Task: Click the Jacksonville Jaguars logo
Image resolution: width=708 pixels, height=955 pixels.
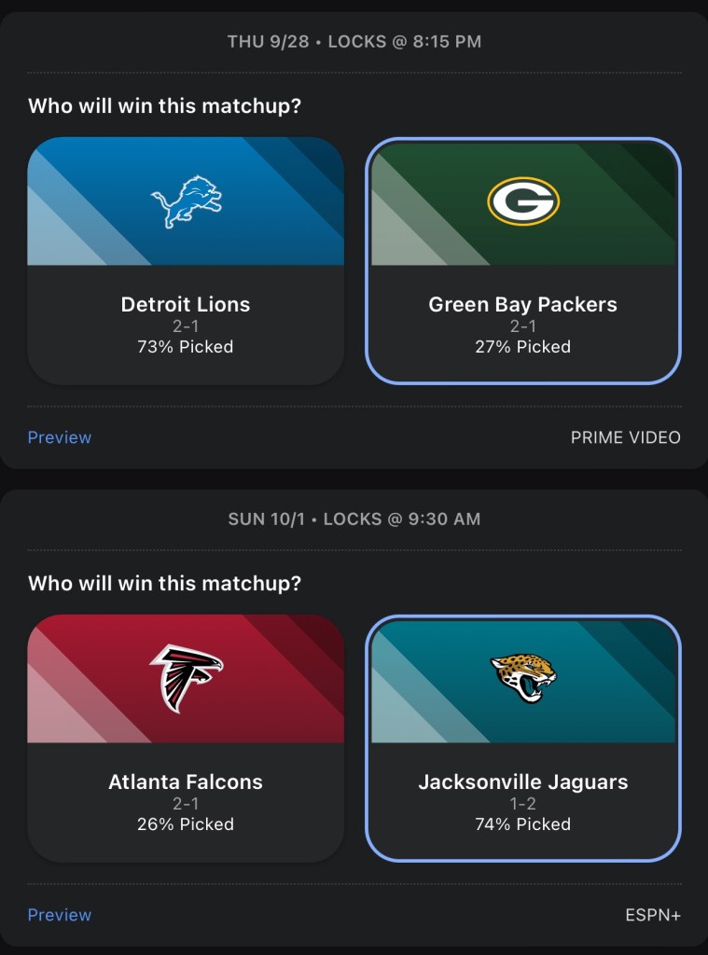Action: coord(522,678)
